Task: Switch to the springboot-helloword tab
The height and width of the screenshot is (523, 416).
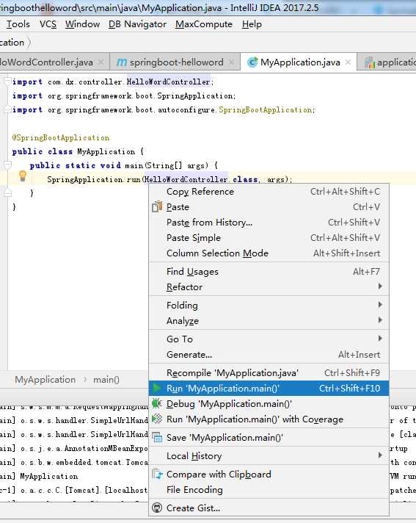Action: (176, 62)
